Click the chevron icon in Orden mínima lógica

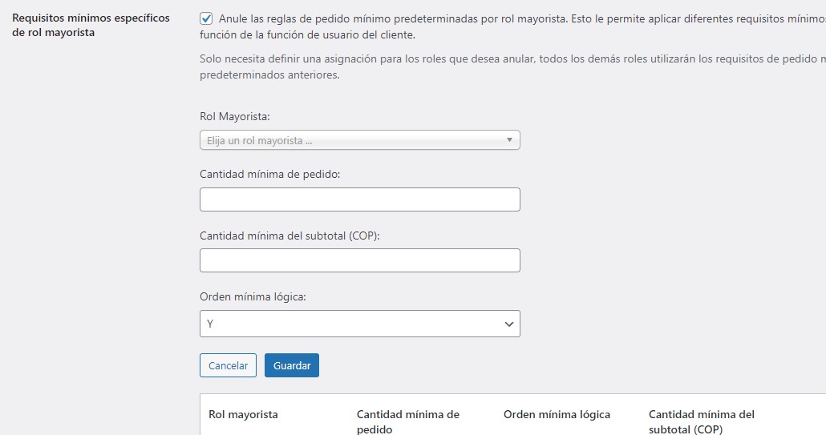tap(508, 324)
